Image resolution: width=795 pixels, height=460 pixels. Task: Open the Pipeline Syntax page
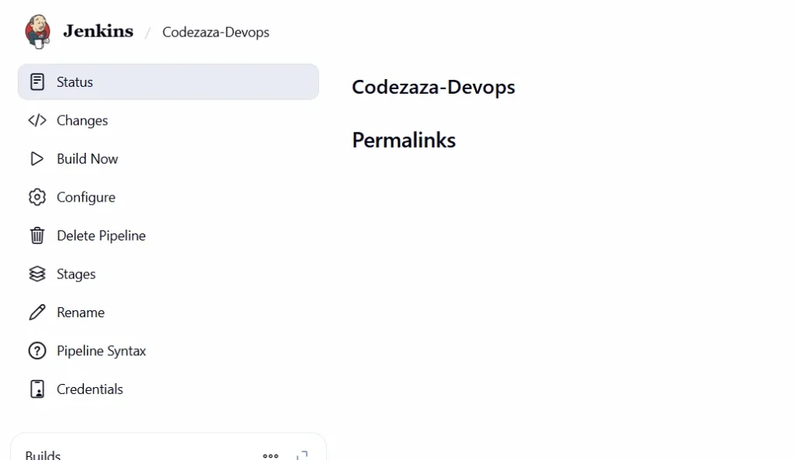click(101, 351)
